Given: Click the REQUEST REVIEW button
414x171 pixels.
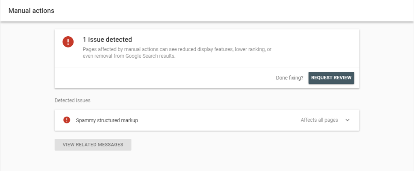Looking at the screenshot, I should coord(331,78).
